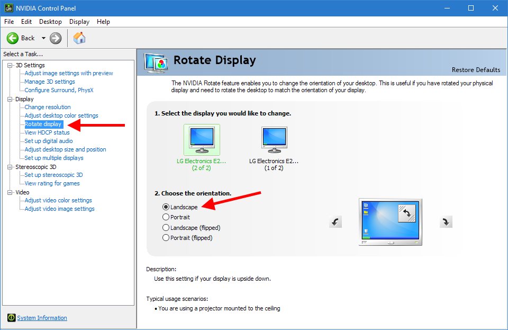Rotate clockwise with the right arrow icon
Screen dimensions: 508x330
(446, 222)
